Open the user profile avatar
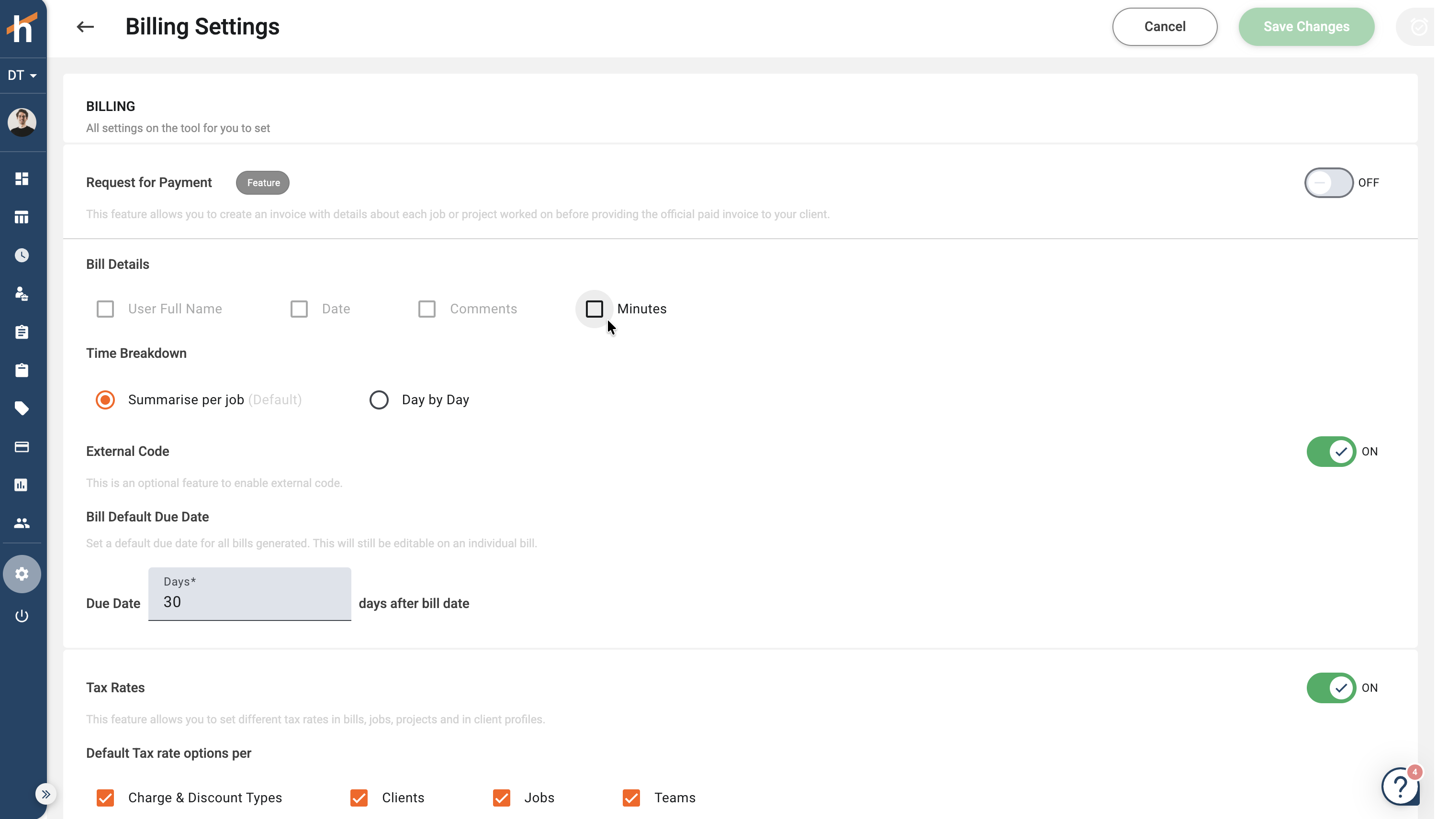Screen dimensions: 1437x819 (22, 122)
